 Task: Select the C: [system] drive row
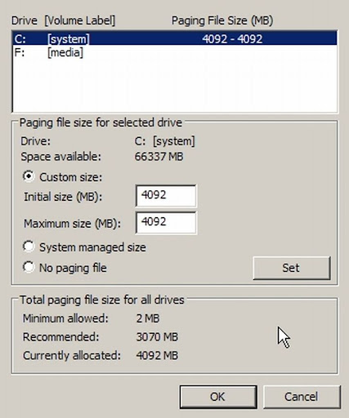[175, 39]
